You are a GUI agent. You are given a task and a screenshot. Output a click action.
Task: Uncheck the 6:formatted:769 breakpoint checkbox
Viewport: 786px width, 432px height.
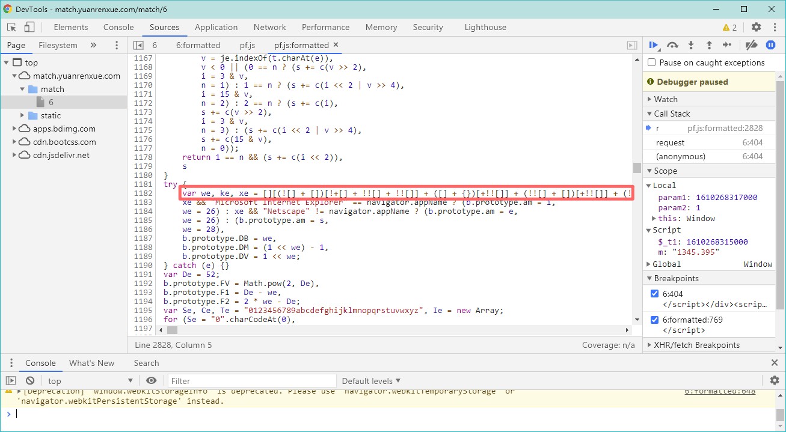tap(655, 320)
